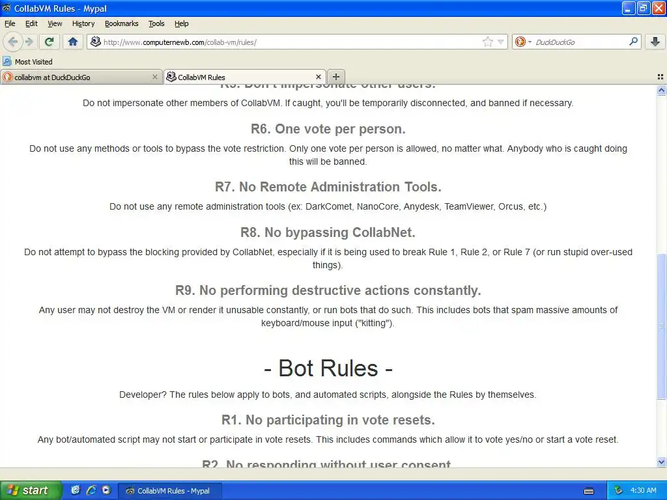Click the Developer? rules paragraph

pos(328,395)
